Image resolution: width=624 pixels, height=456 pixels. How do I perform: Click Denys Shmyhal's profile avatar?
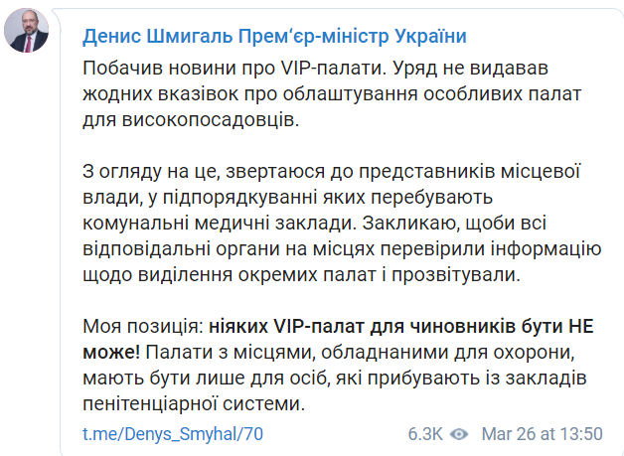[26, 30]
